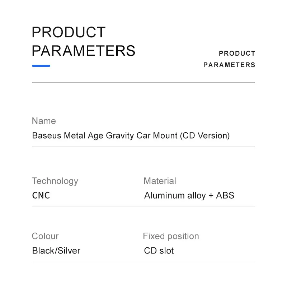This screenshot has width=287, height=284.
Task: Click the divider line below CNC row
Action: coord(143,206)
